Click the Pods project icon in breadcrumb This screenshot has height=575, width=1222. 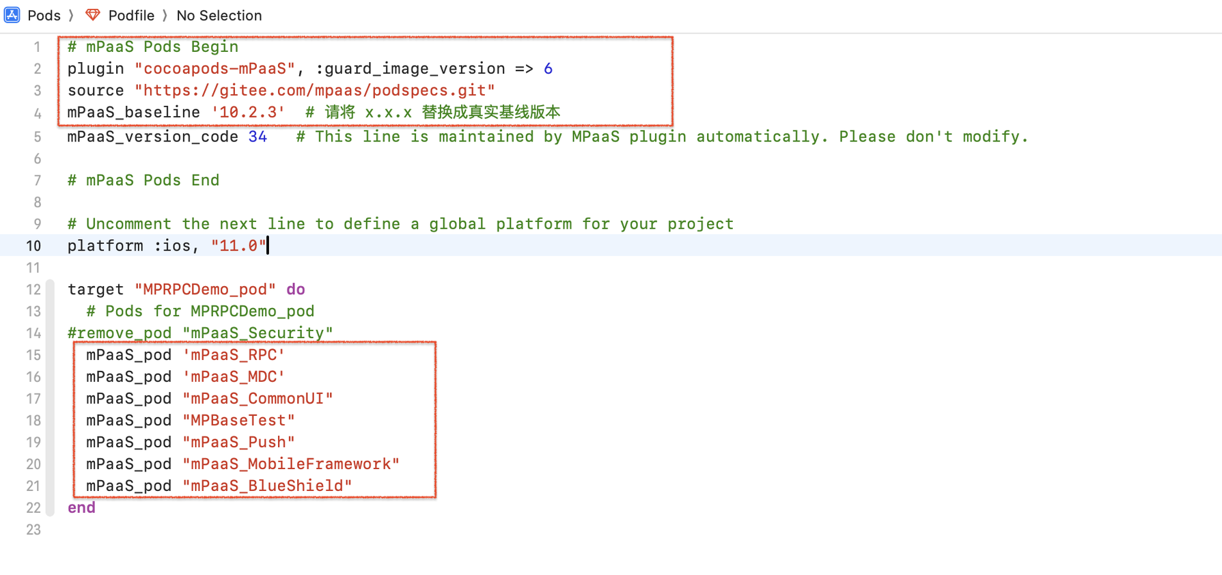click(12, 15)
